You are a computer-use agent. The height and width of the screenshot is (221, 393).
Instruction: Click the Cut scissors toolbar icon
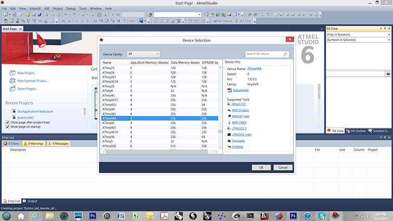[x=47, y=15]
